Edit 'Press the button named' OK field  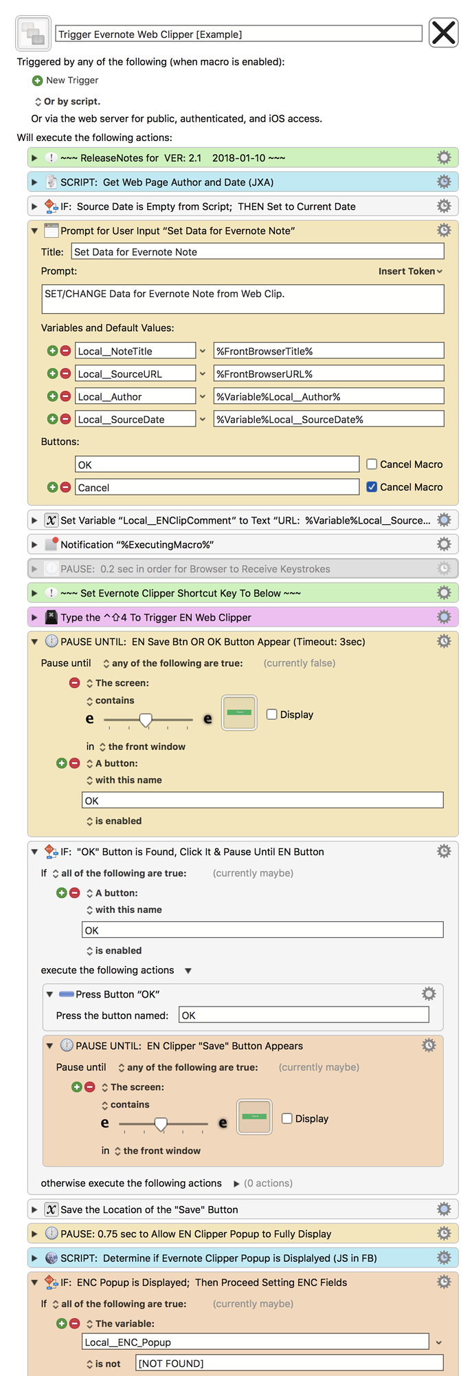click(304, 1015)
